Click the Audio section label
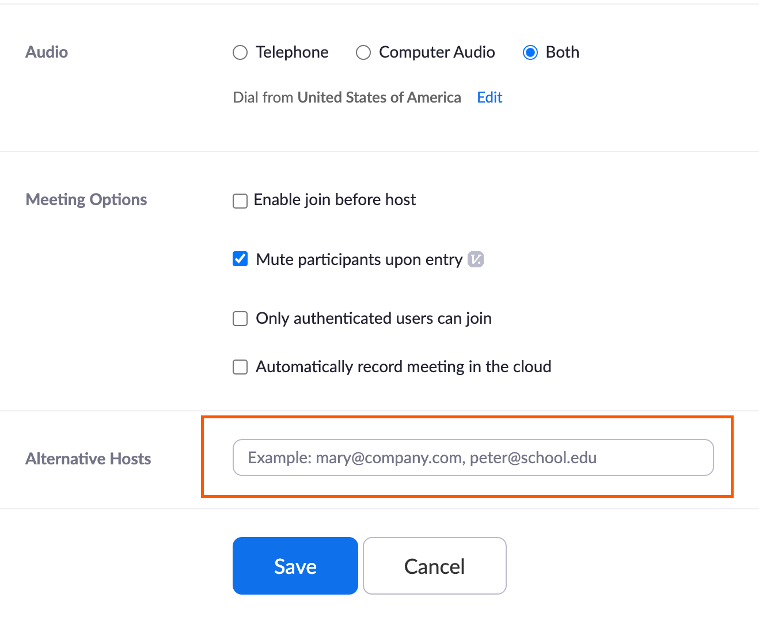Screen dimensions: 759x643 coord(47,52)
